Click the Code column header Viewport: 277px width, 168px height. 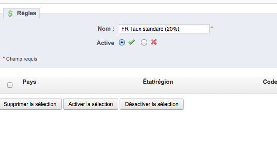click(x=270, y=82)
